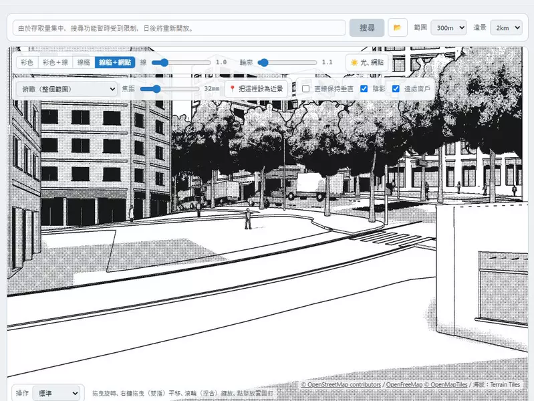Click the 搜尋 search button
This screenshot has height=401, width=534.
pos(367,27)
